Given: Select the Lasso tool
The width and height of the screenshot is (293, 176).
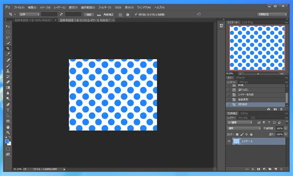Looking at the screenshot, I should point(8,37).
